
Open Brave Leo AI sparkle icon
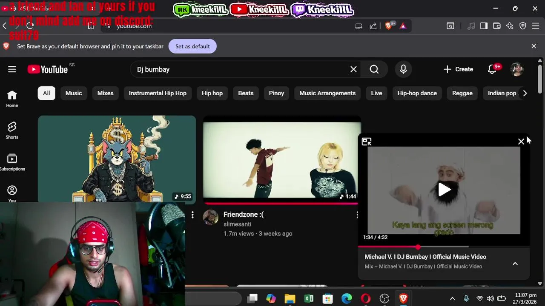click(510, 26)
